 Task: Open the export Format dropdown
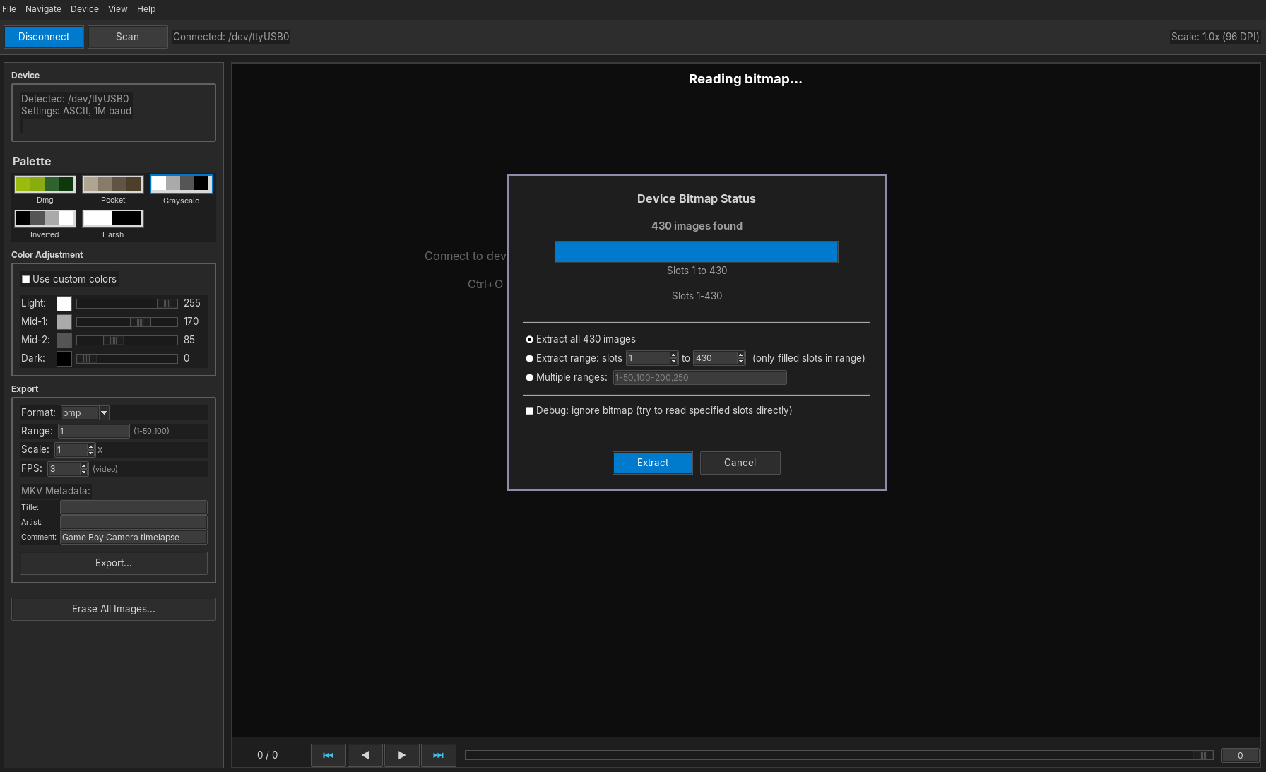104,413
